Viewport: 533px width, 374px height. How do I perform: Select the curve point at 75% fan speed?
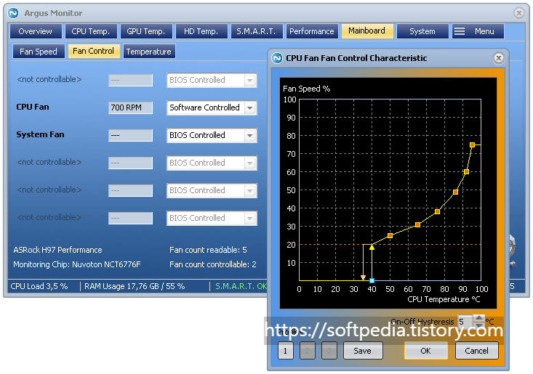472,145
